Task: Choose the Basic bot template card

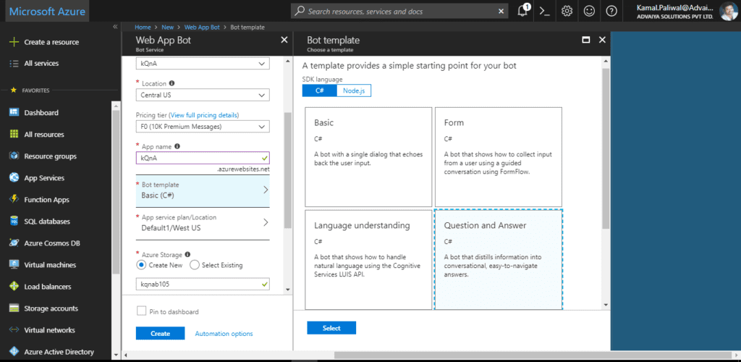Action: click(368, 157)
